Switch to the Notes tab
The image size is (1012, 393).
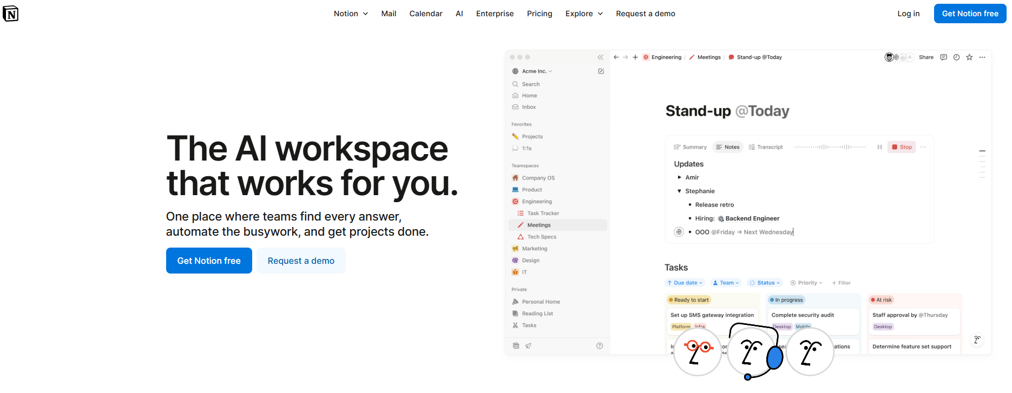coord(727,147)
